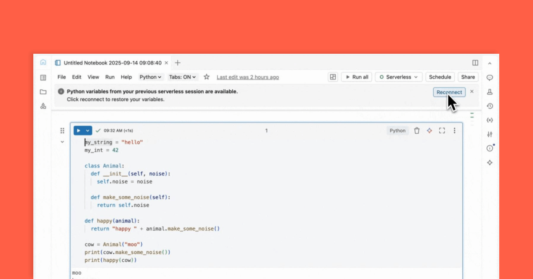Run the cell with the play button
Image resolution: width=533 pixels, height=279 pixels.
point(79,131)
